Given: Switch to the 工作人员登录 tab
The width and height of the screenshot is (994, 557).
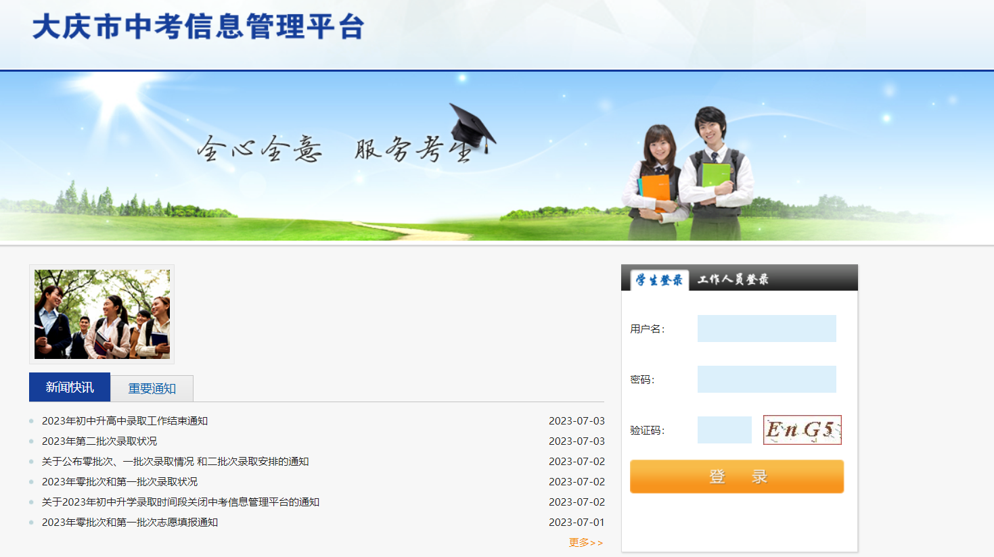Looking at the screenshot, I should tap(733, 280).
